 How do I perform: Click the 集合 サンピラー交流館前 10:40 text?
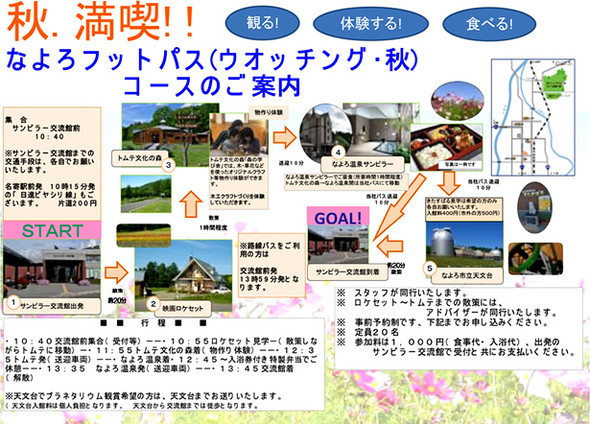pyautogui.click(x=42, y=129)
